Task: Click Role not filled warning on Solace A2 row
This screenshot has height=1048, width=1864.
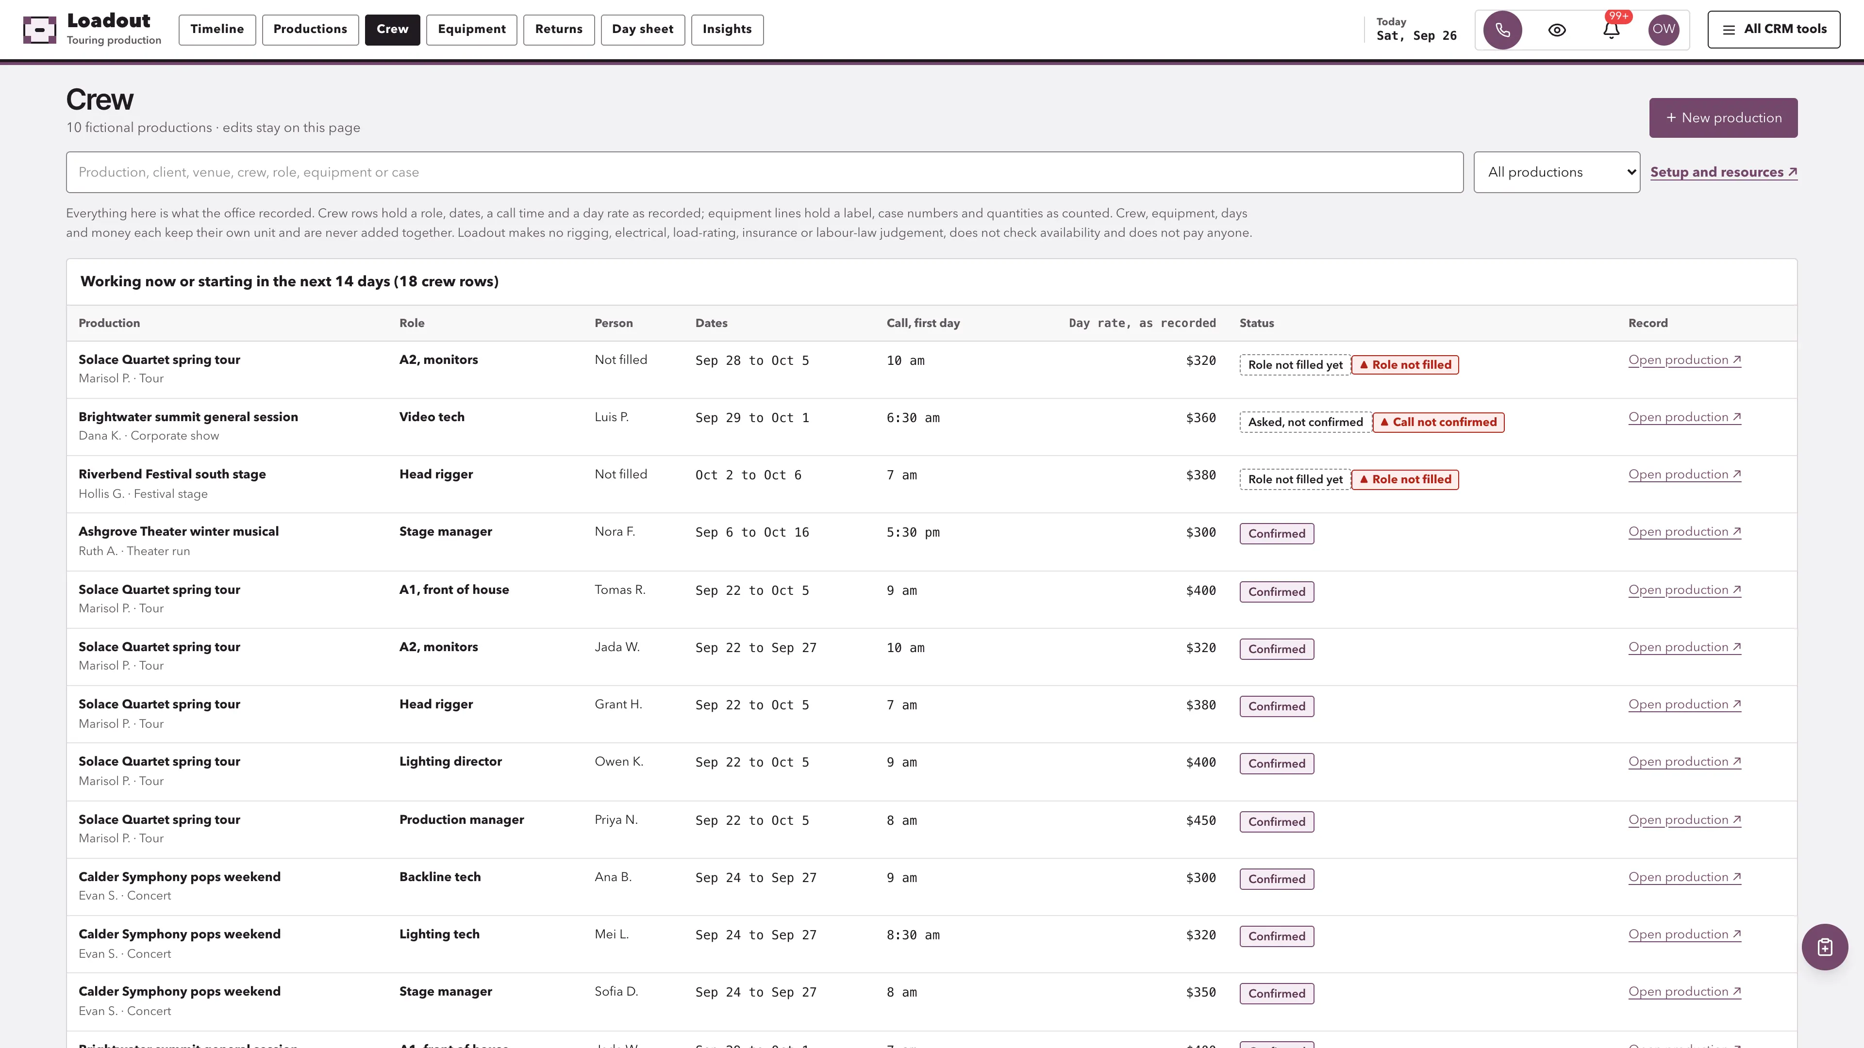Action: [1405, 365]
